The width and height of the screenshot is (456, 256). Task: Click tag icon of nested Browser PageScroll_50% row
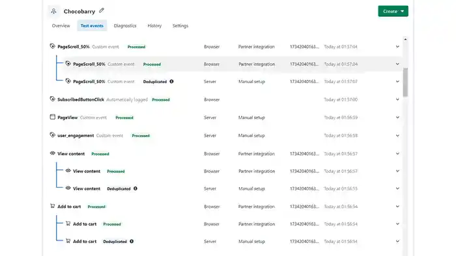pos(68,64)
